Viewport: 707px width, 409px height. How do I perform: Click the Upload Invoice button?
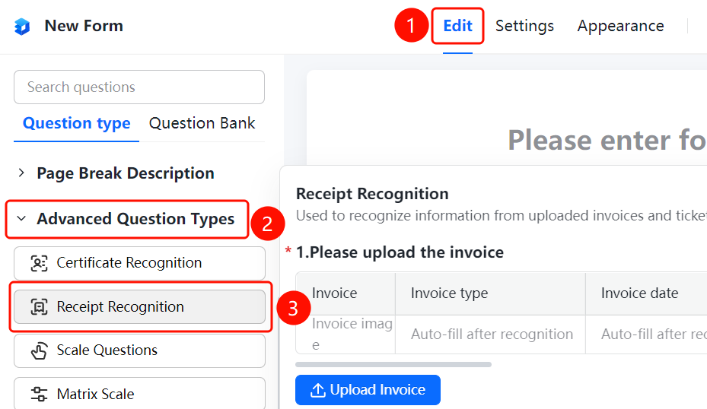368,390
